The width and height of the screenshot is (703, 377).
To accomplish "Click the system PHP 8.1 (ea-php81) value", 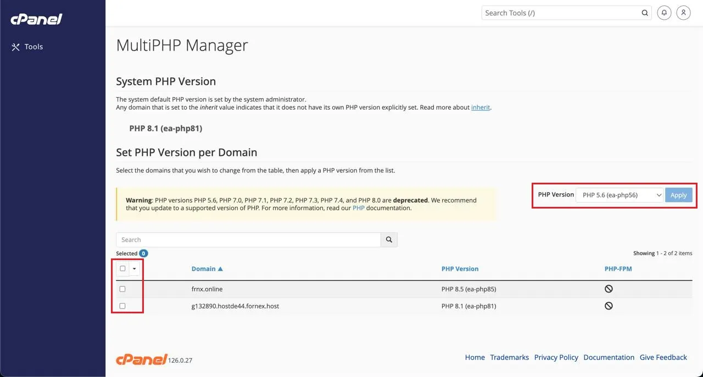I will click(x=166, y=128).
